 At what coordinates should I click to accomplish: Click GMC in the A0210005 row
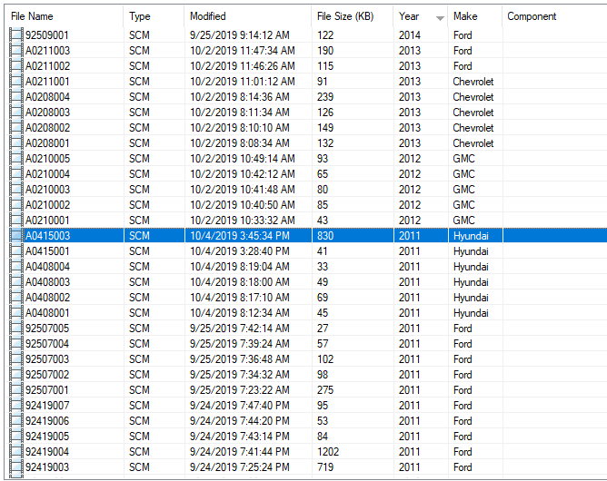(463, 159)
